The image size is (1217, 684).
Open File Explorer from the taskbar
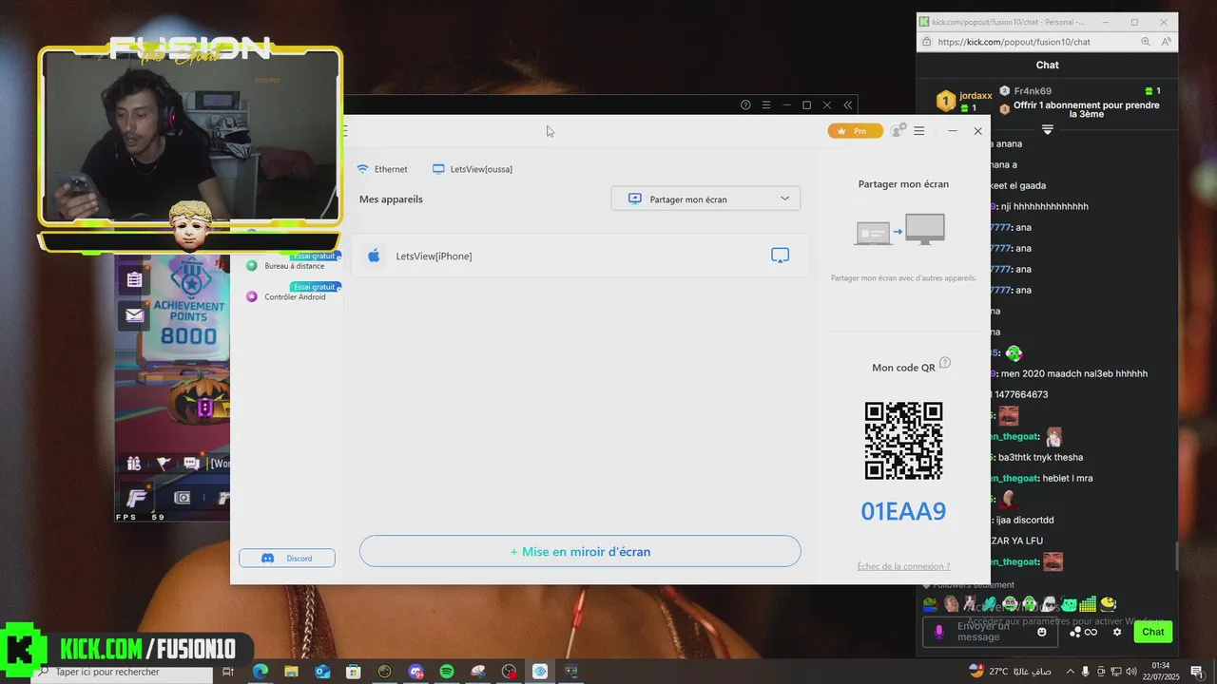tap(291, 672)
